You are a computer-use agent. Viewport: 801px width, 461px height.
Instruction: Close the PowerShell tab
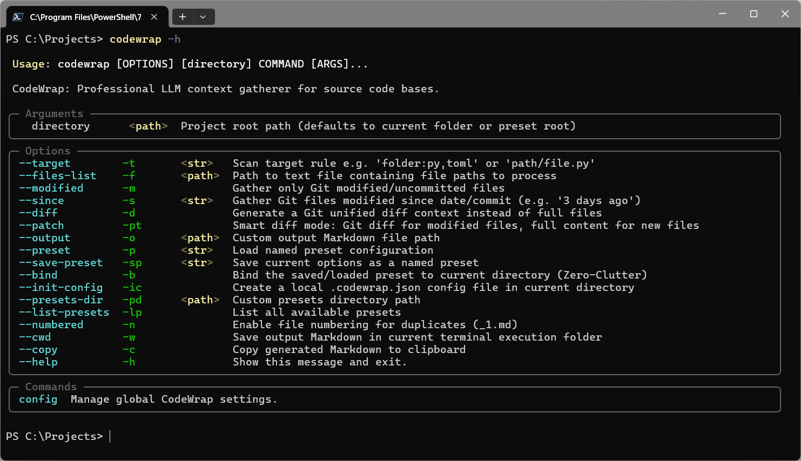click(x=154, y=17)
